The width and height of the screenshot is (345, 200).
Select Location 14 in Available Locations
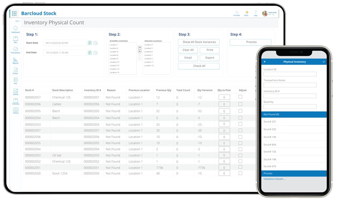114,72
